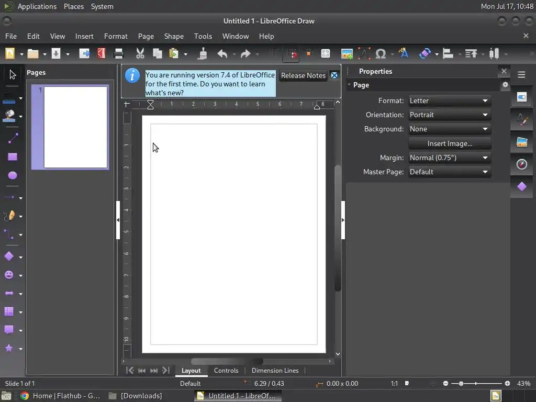
Task: Insert Special Character omega icon
Action: click(381, 54)
